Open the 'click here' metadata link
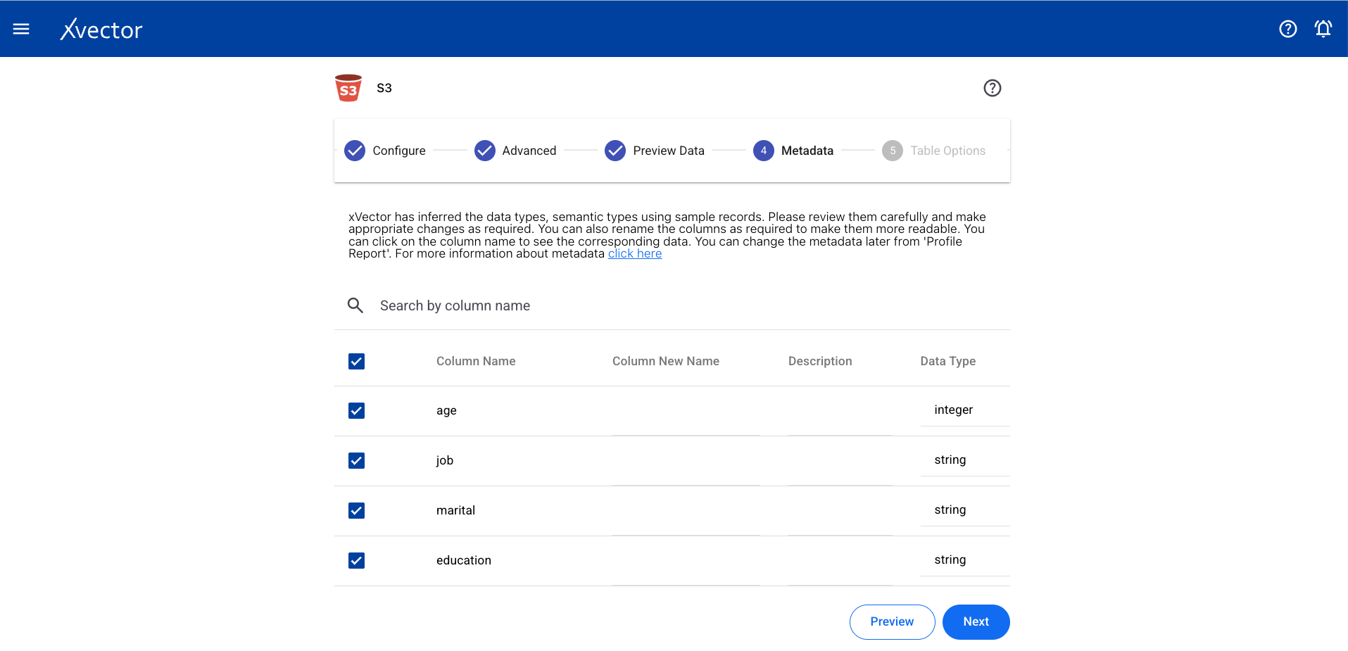The height and width of the screenshot is (651, 1348). point(635,253)
